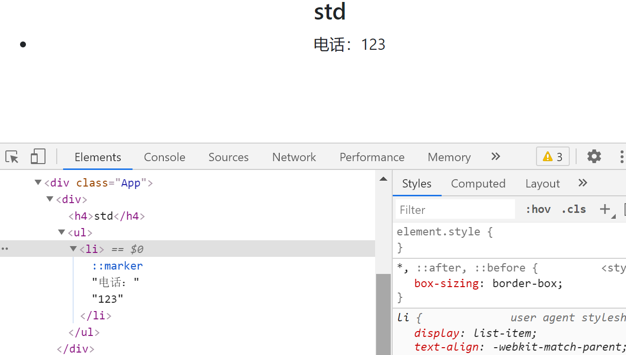Click the Styles Filter input field

click(455, 209)
